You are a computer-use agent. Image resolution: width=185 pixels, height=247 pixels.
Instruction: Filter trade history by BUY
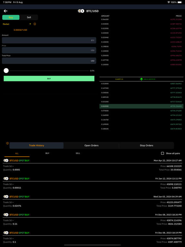(47, 153)
